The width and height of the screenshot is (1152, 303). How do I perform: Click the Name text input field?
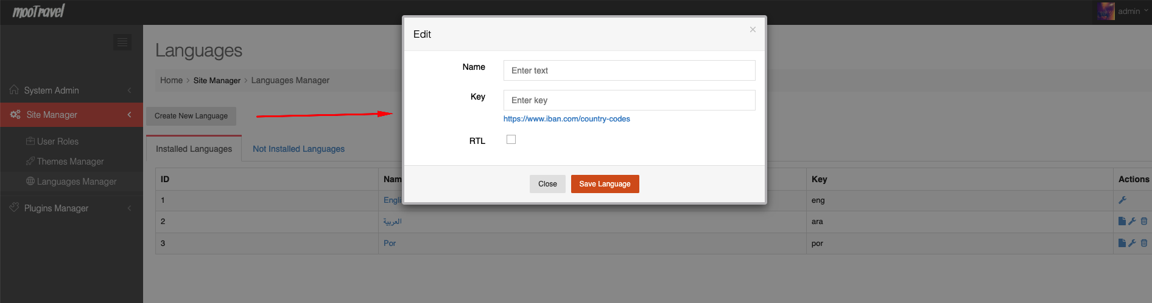click(629, 70)
